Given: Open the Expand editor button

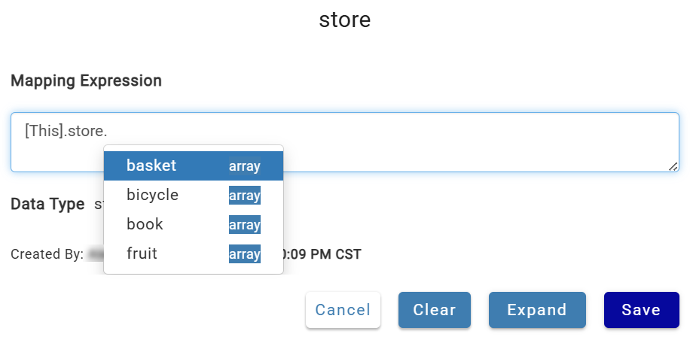Looking at the screenshot, I should click(537, 310).
